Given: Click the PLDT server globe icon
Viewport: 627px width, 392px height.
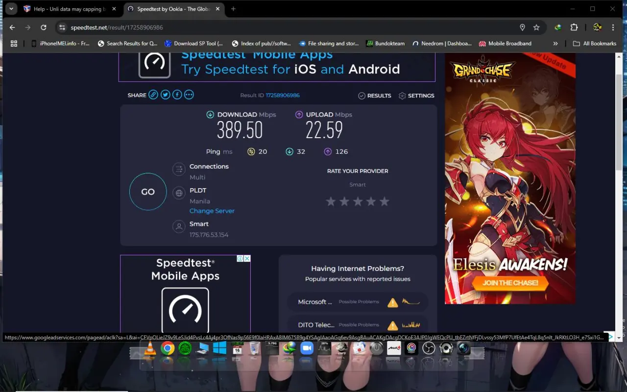Looking at the screenshot, I should pyautogui.click(x=179, y=193).
